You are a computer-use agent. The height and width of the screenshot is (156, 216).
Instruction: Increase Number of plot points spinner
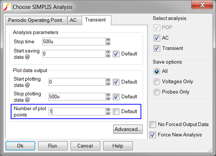(x=108, y=109)
